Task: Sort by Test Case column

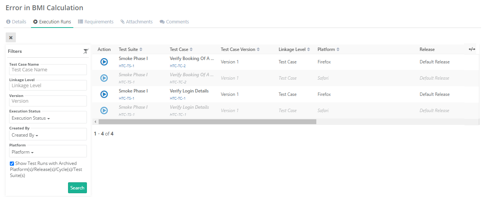Action: point(181,49)
